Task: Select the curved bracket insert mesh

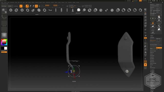Action: (50, 10)
